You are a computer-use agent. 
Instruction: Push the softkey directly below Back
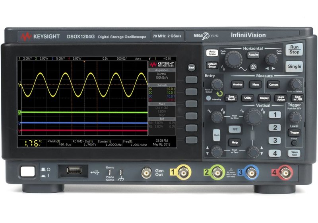[191, 80]
